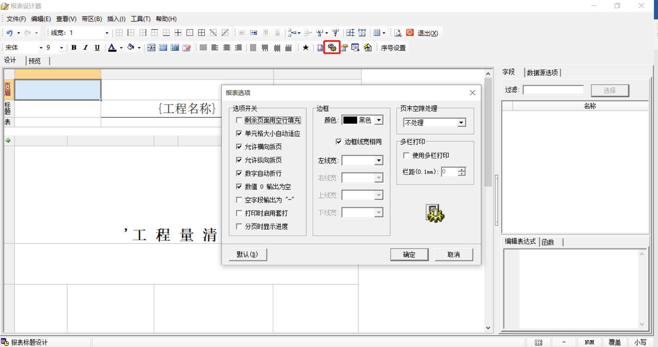
Task: Open report options via the gear icon
Action: (x=332, y=47)
